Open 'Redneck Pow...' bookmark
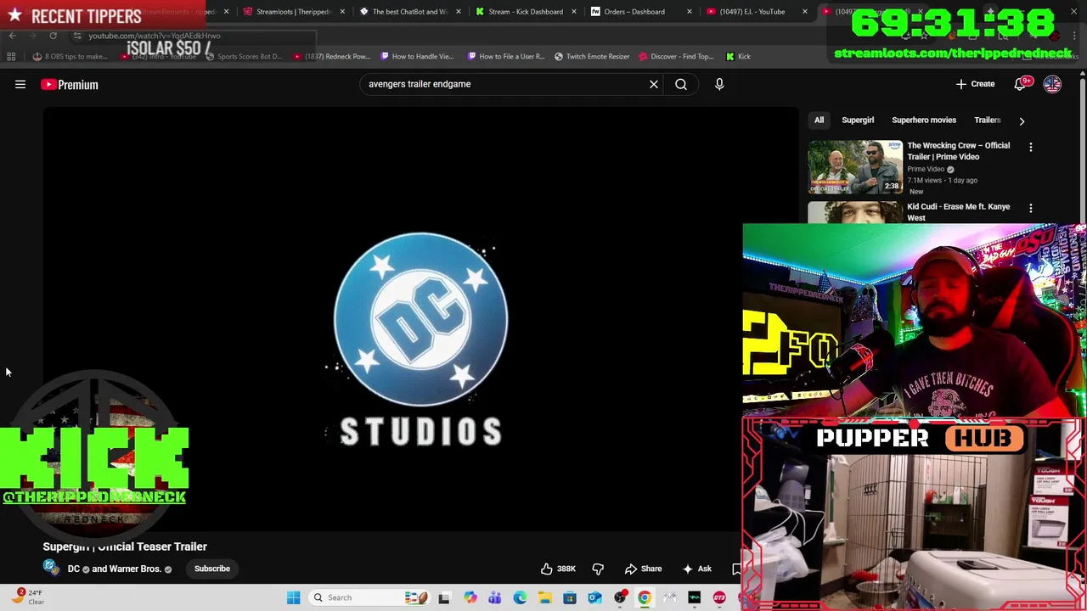1087x611 pixels. point(331,56)
